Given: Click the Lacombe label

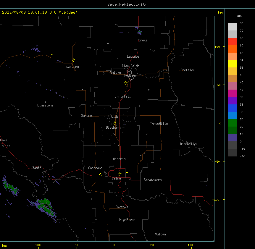Looking at the screenshot, I should pyautogui.click(x=133, y=56).
